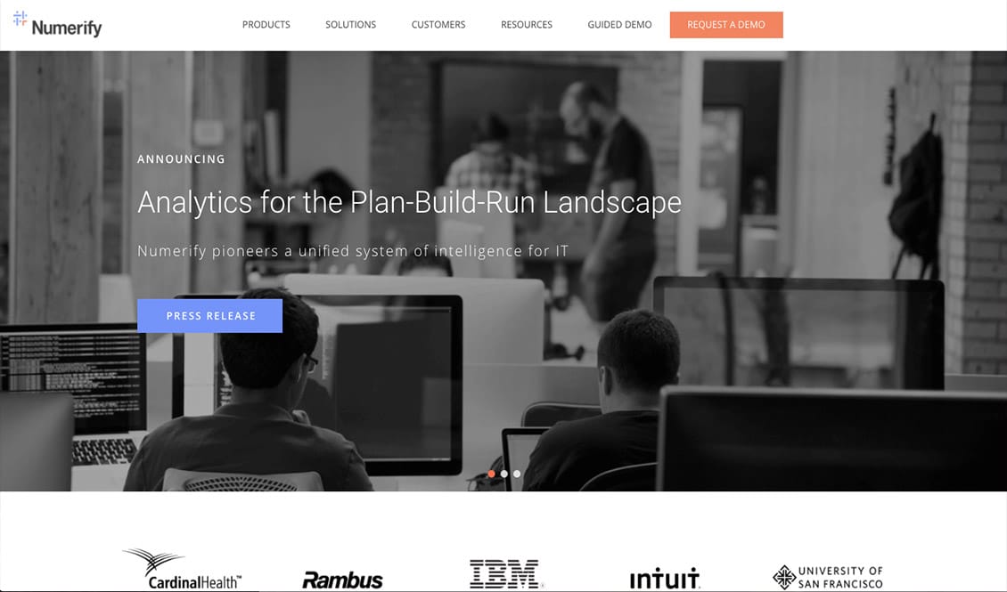
Task: Open the Customers menu item
Action: [438, 25]
